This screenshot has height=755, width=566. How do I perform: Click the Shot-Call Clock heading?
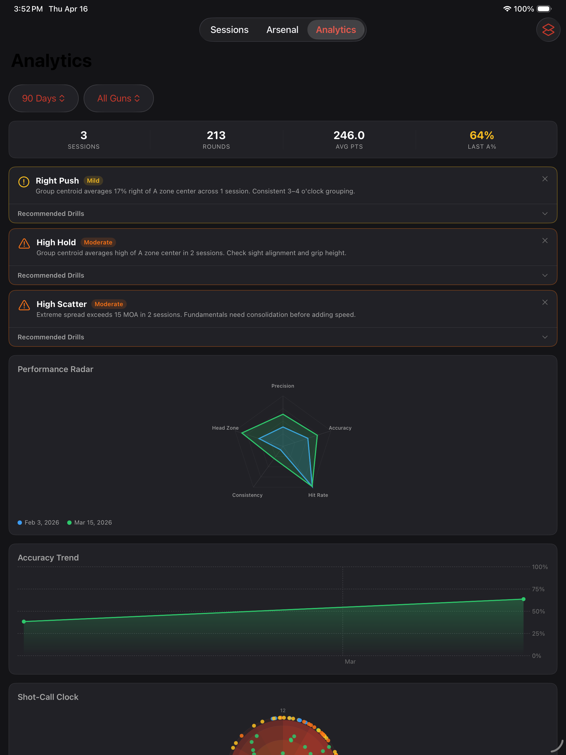(x=48, y=697)
